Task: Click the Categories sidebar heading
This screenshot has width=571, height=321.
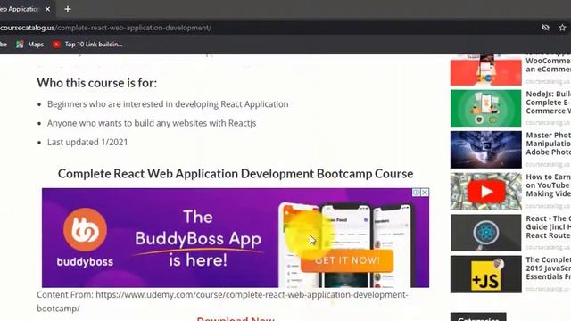Action: (478, 317)
